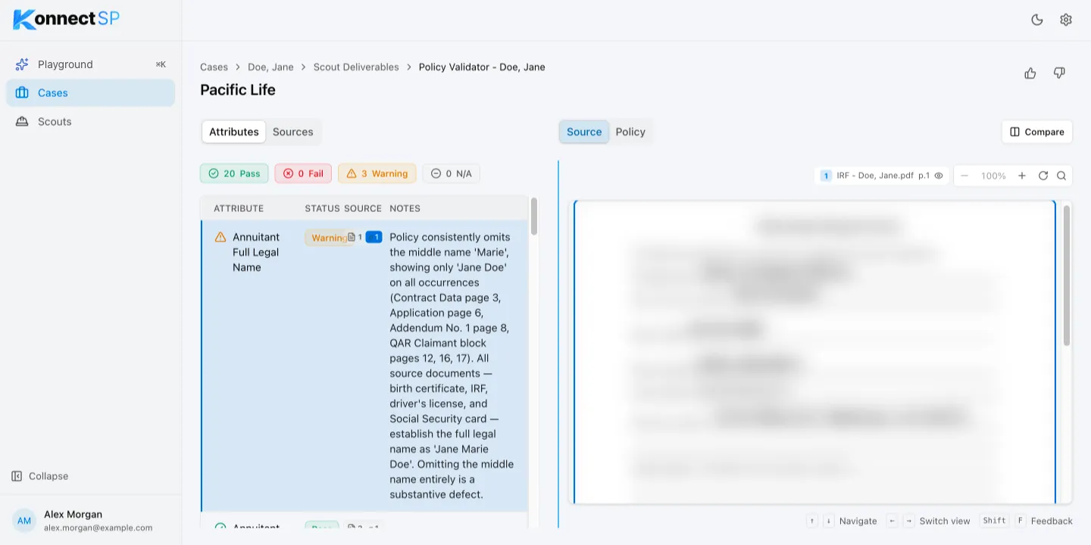Screen dimensions: 1091x545
Task: Filter attributes by 3 Warning
Action: point(377,174)
